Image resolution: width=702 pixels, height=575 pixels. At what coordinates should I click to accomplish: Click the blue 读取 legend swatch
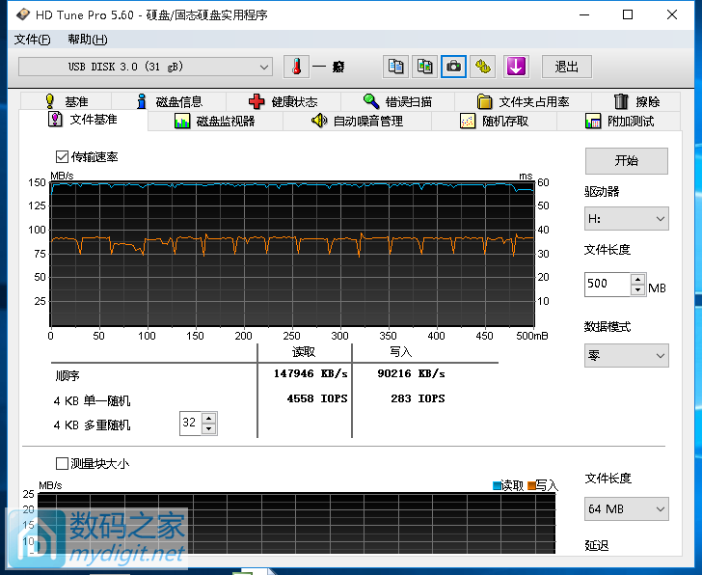497,485
